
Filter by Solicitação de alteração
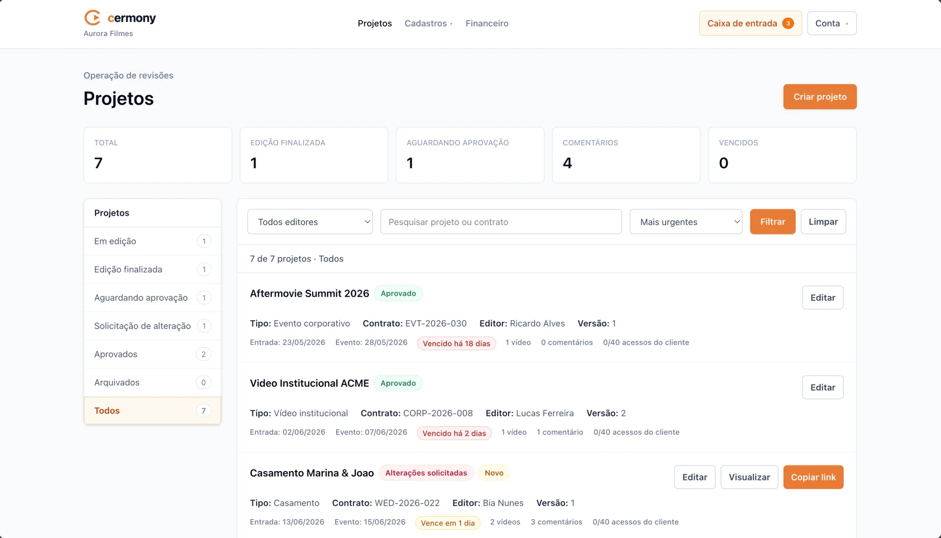[x=152, y=325]
